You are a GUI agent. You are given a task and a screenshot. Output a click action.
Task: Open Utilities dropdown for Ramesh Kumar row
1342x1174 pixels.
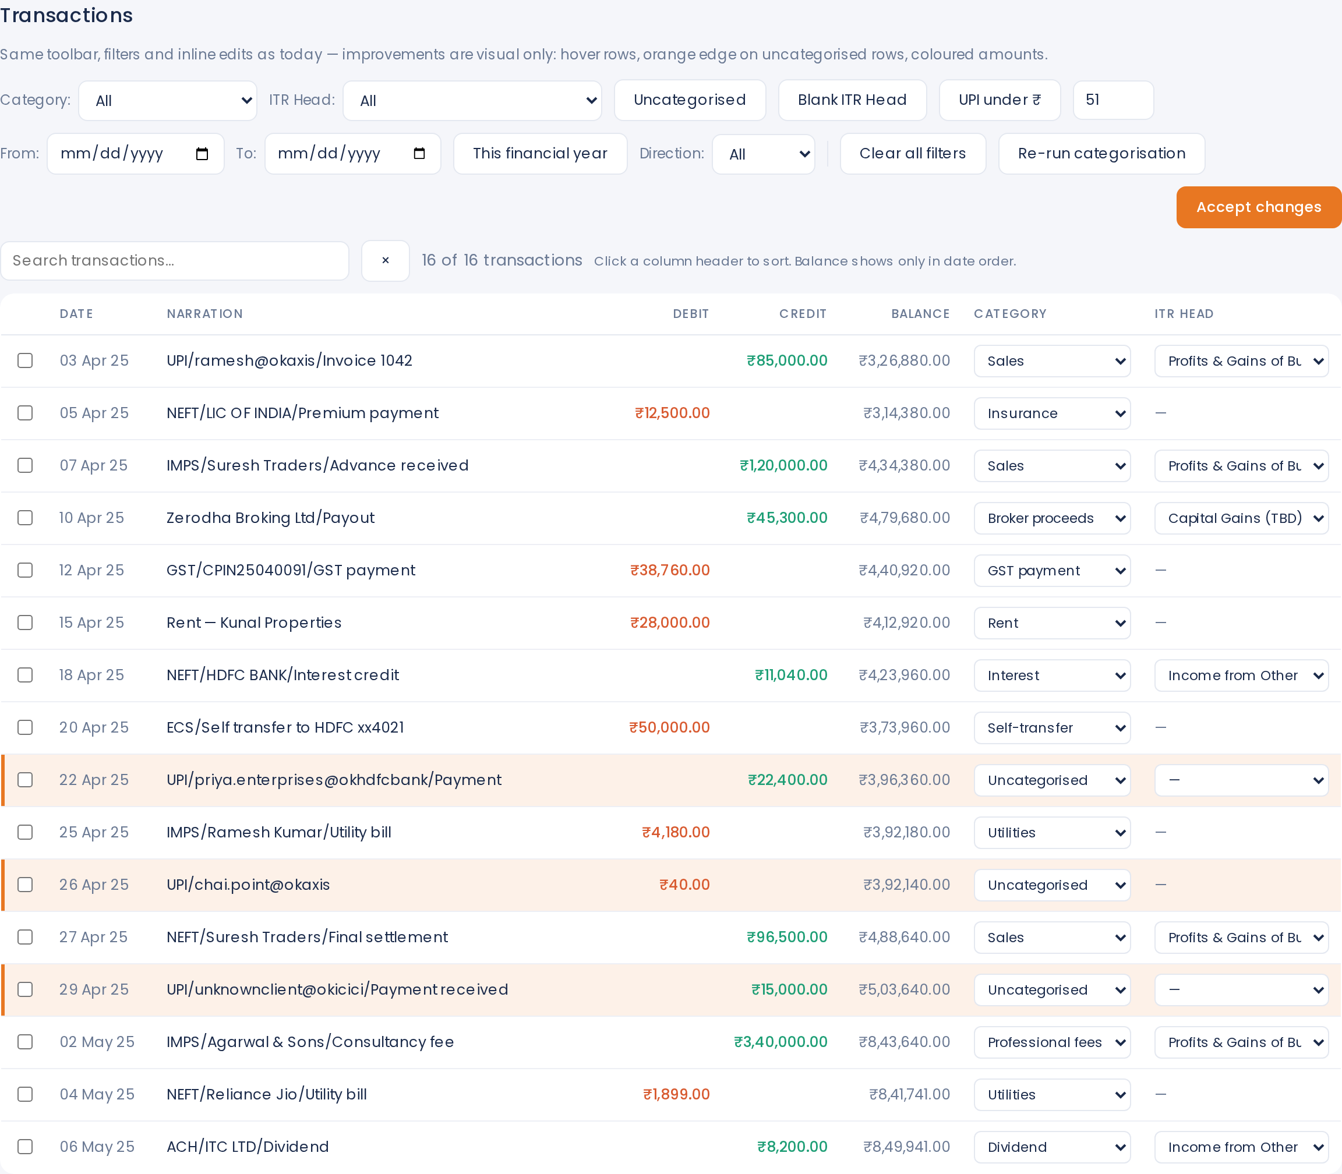pyautogui.click(x=1052, y=833)
